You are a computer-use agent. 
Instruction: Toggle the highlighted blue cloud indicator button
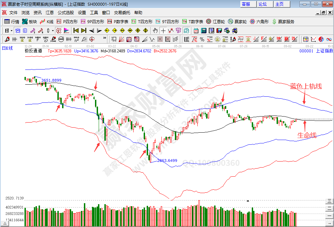[x=18, y=30]
